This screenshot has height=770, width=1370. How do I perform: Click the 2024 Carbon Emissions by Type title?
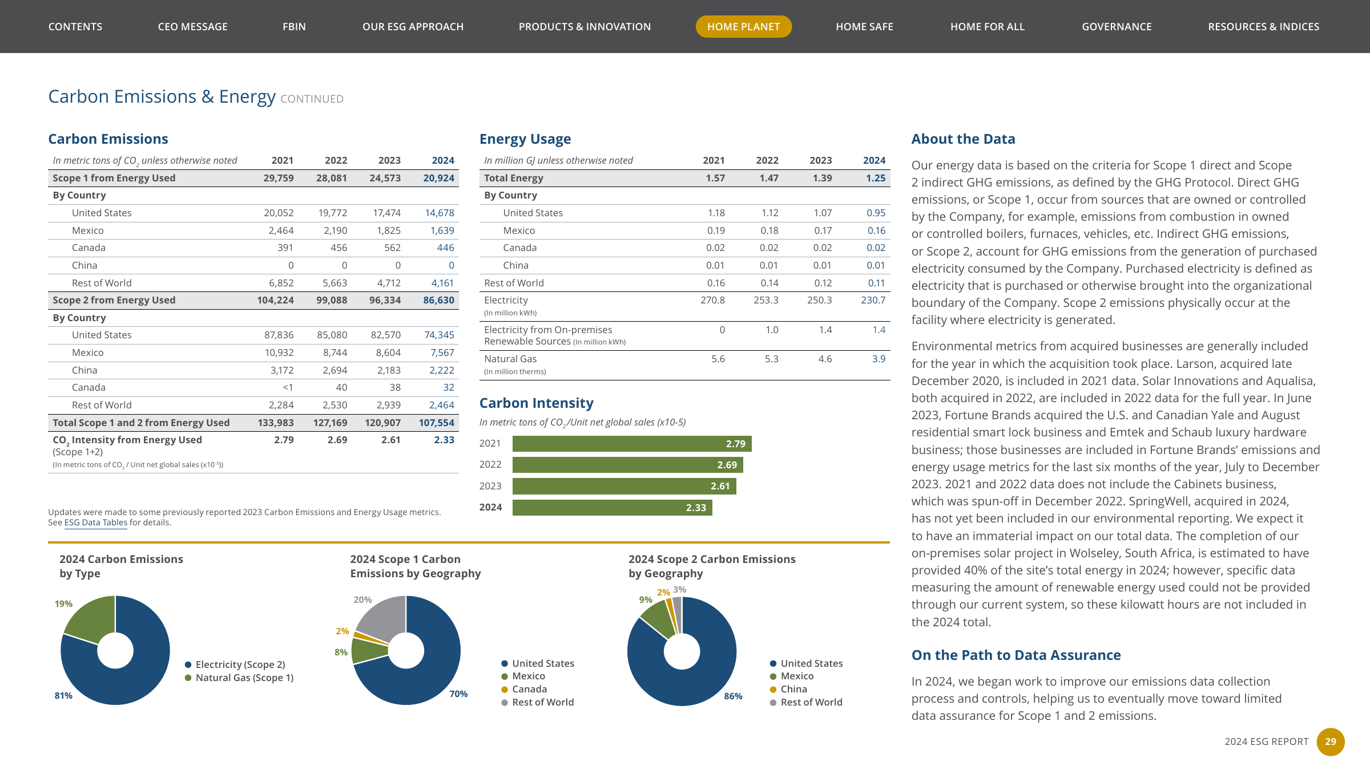click(121, 566)
